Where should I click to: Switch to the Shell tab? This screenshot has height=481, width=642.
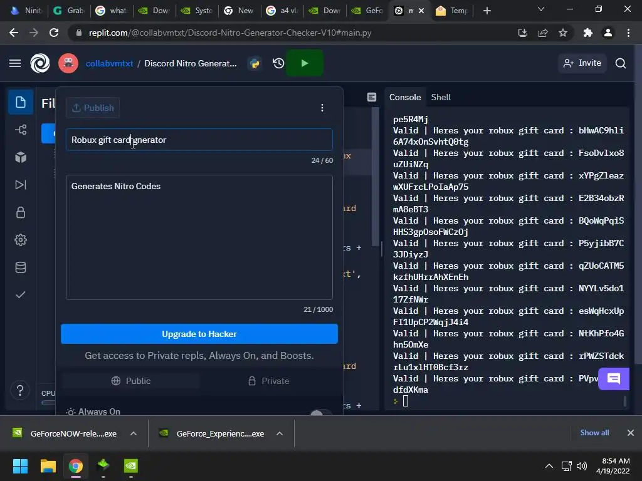pyautogui.click(x=441, y=97)
